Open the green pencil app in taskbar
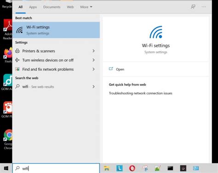Screen dimensions: 218x173 click(x=158, y=168)
